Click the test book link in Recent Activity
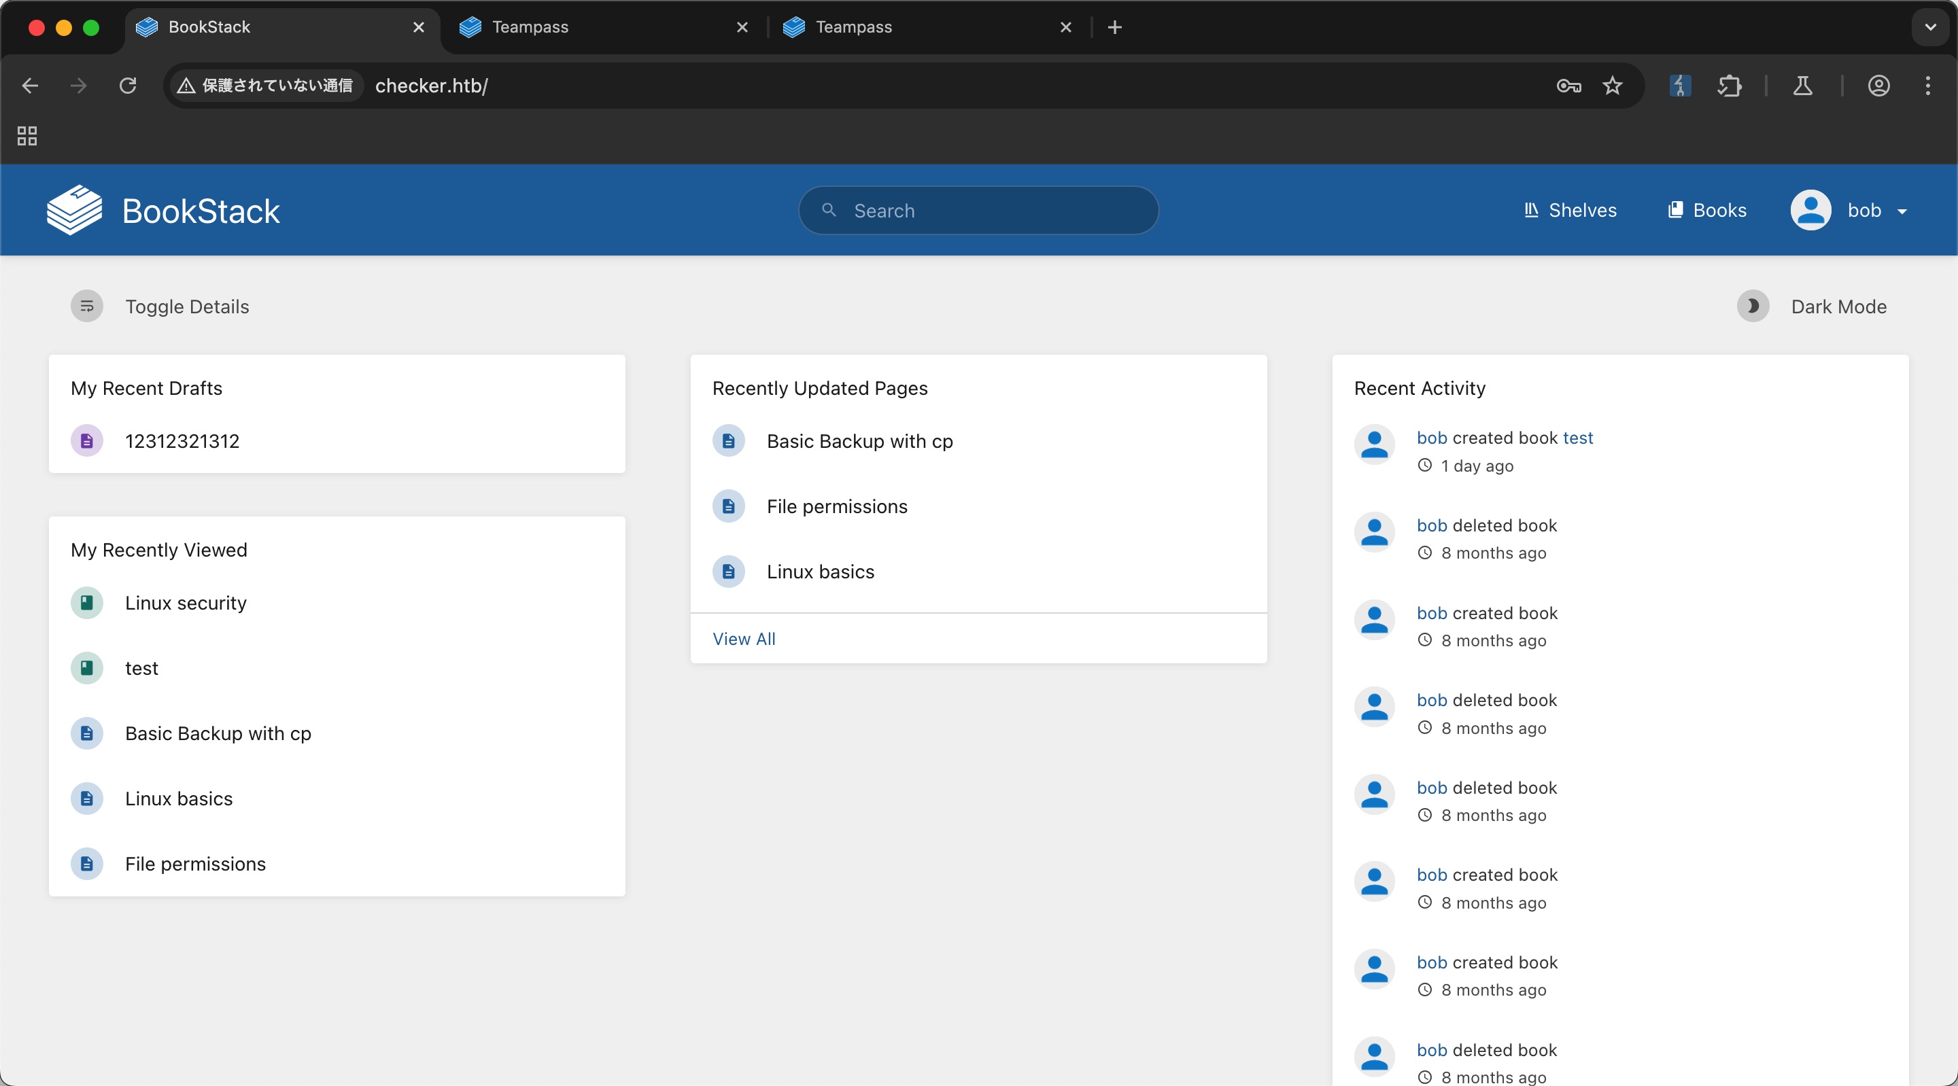Screen dimensions: 1958x1086 coord(1577,438)
